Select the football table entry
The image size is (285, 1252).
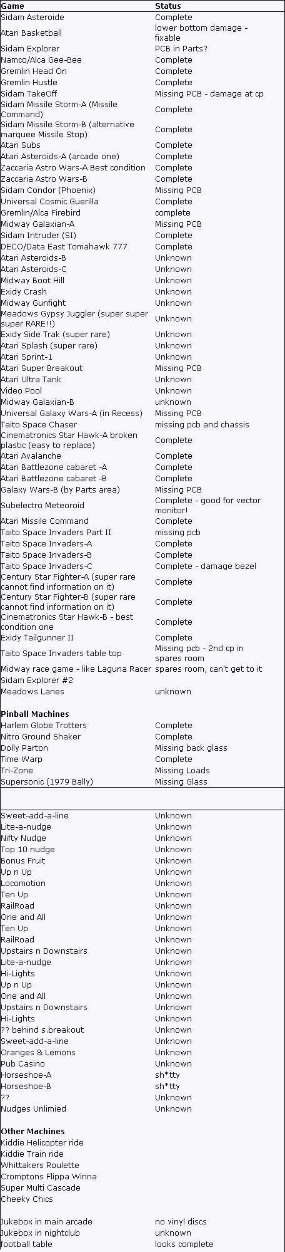(x=26, y=1244)
